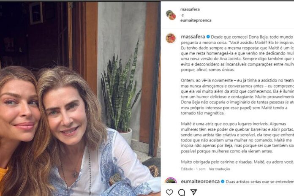Viewport: 294px width, 196px height.
Task: Share the post with the paper plane icon
Action: click(193, 192)
